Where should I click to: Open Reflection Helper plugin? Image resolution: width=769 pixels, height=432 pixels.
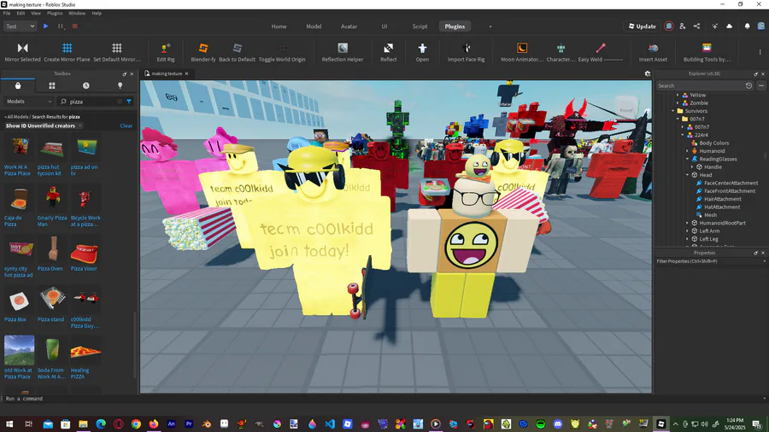[343, 52]
